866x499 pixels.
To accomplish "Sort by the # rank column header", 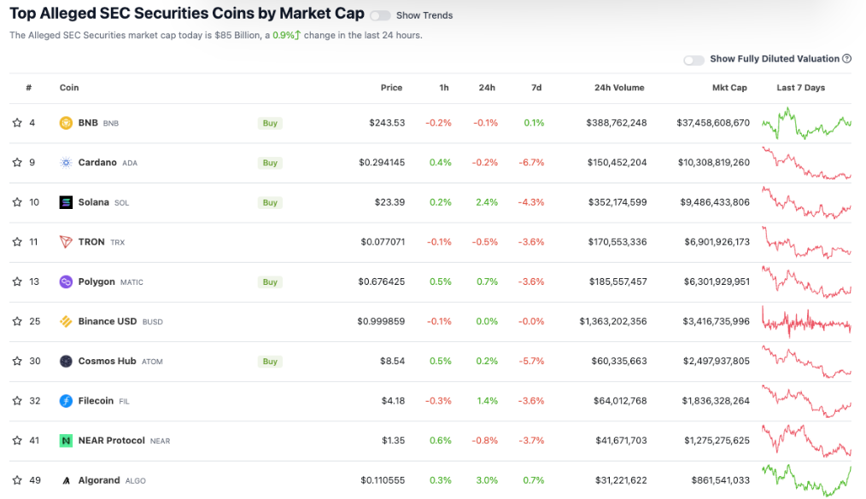I will click(x=29, y=88).
